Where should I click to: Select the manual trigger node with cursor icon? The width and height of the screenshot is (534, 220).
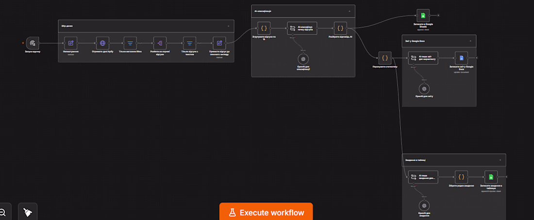33,43
